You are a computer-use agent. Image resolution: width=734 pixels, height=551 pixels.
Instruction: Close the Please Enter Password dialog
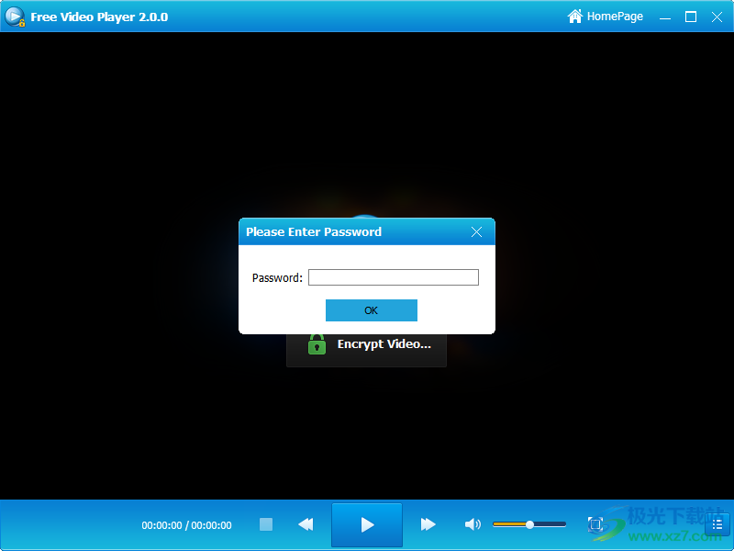[x=476, y=231]
